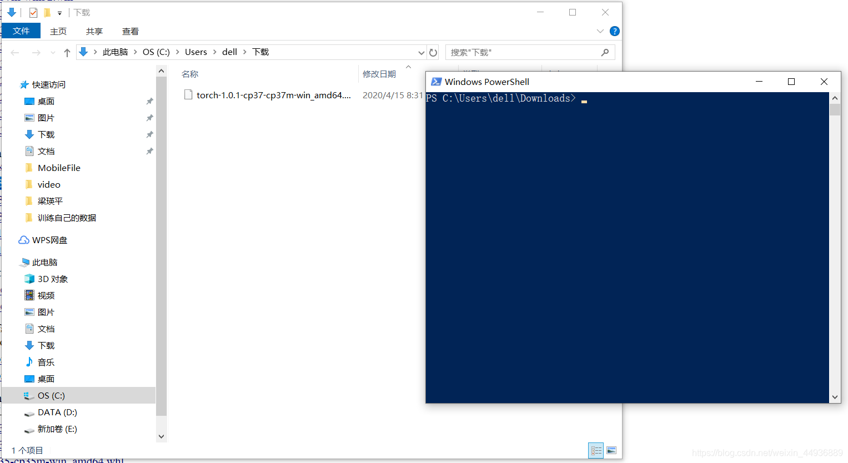Open the 文件 ribbon tab
Image resolution: width=848 pixels, height=463 pixels.
tap(21, 31)
